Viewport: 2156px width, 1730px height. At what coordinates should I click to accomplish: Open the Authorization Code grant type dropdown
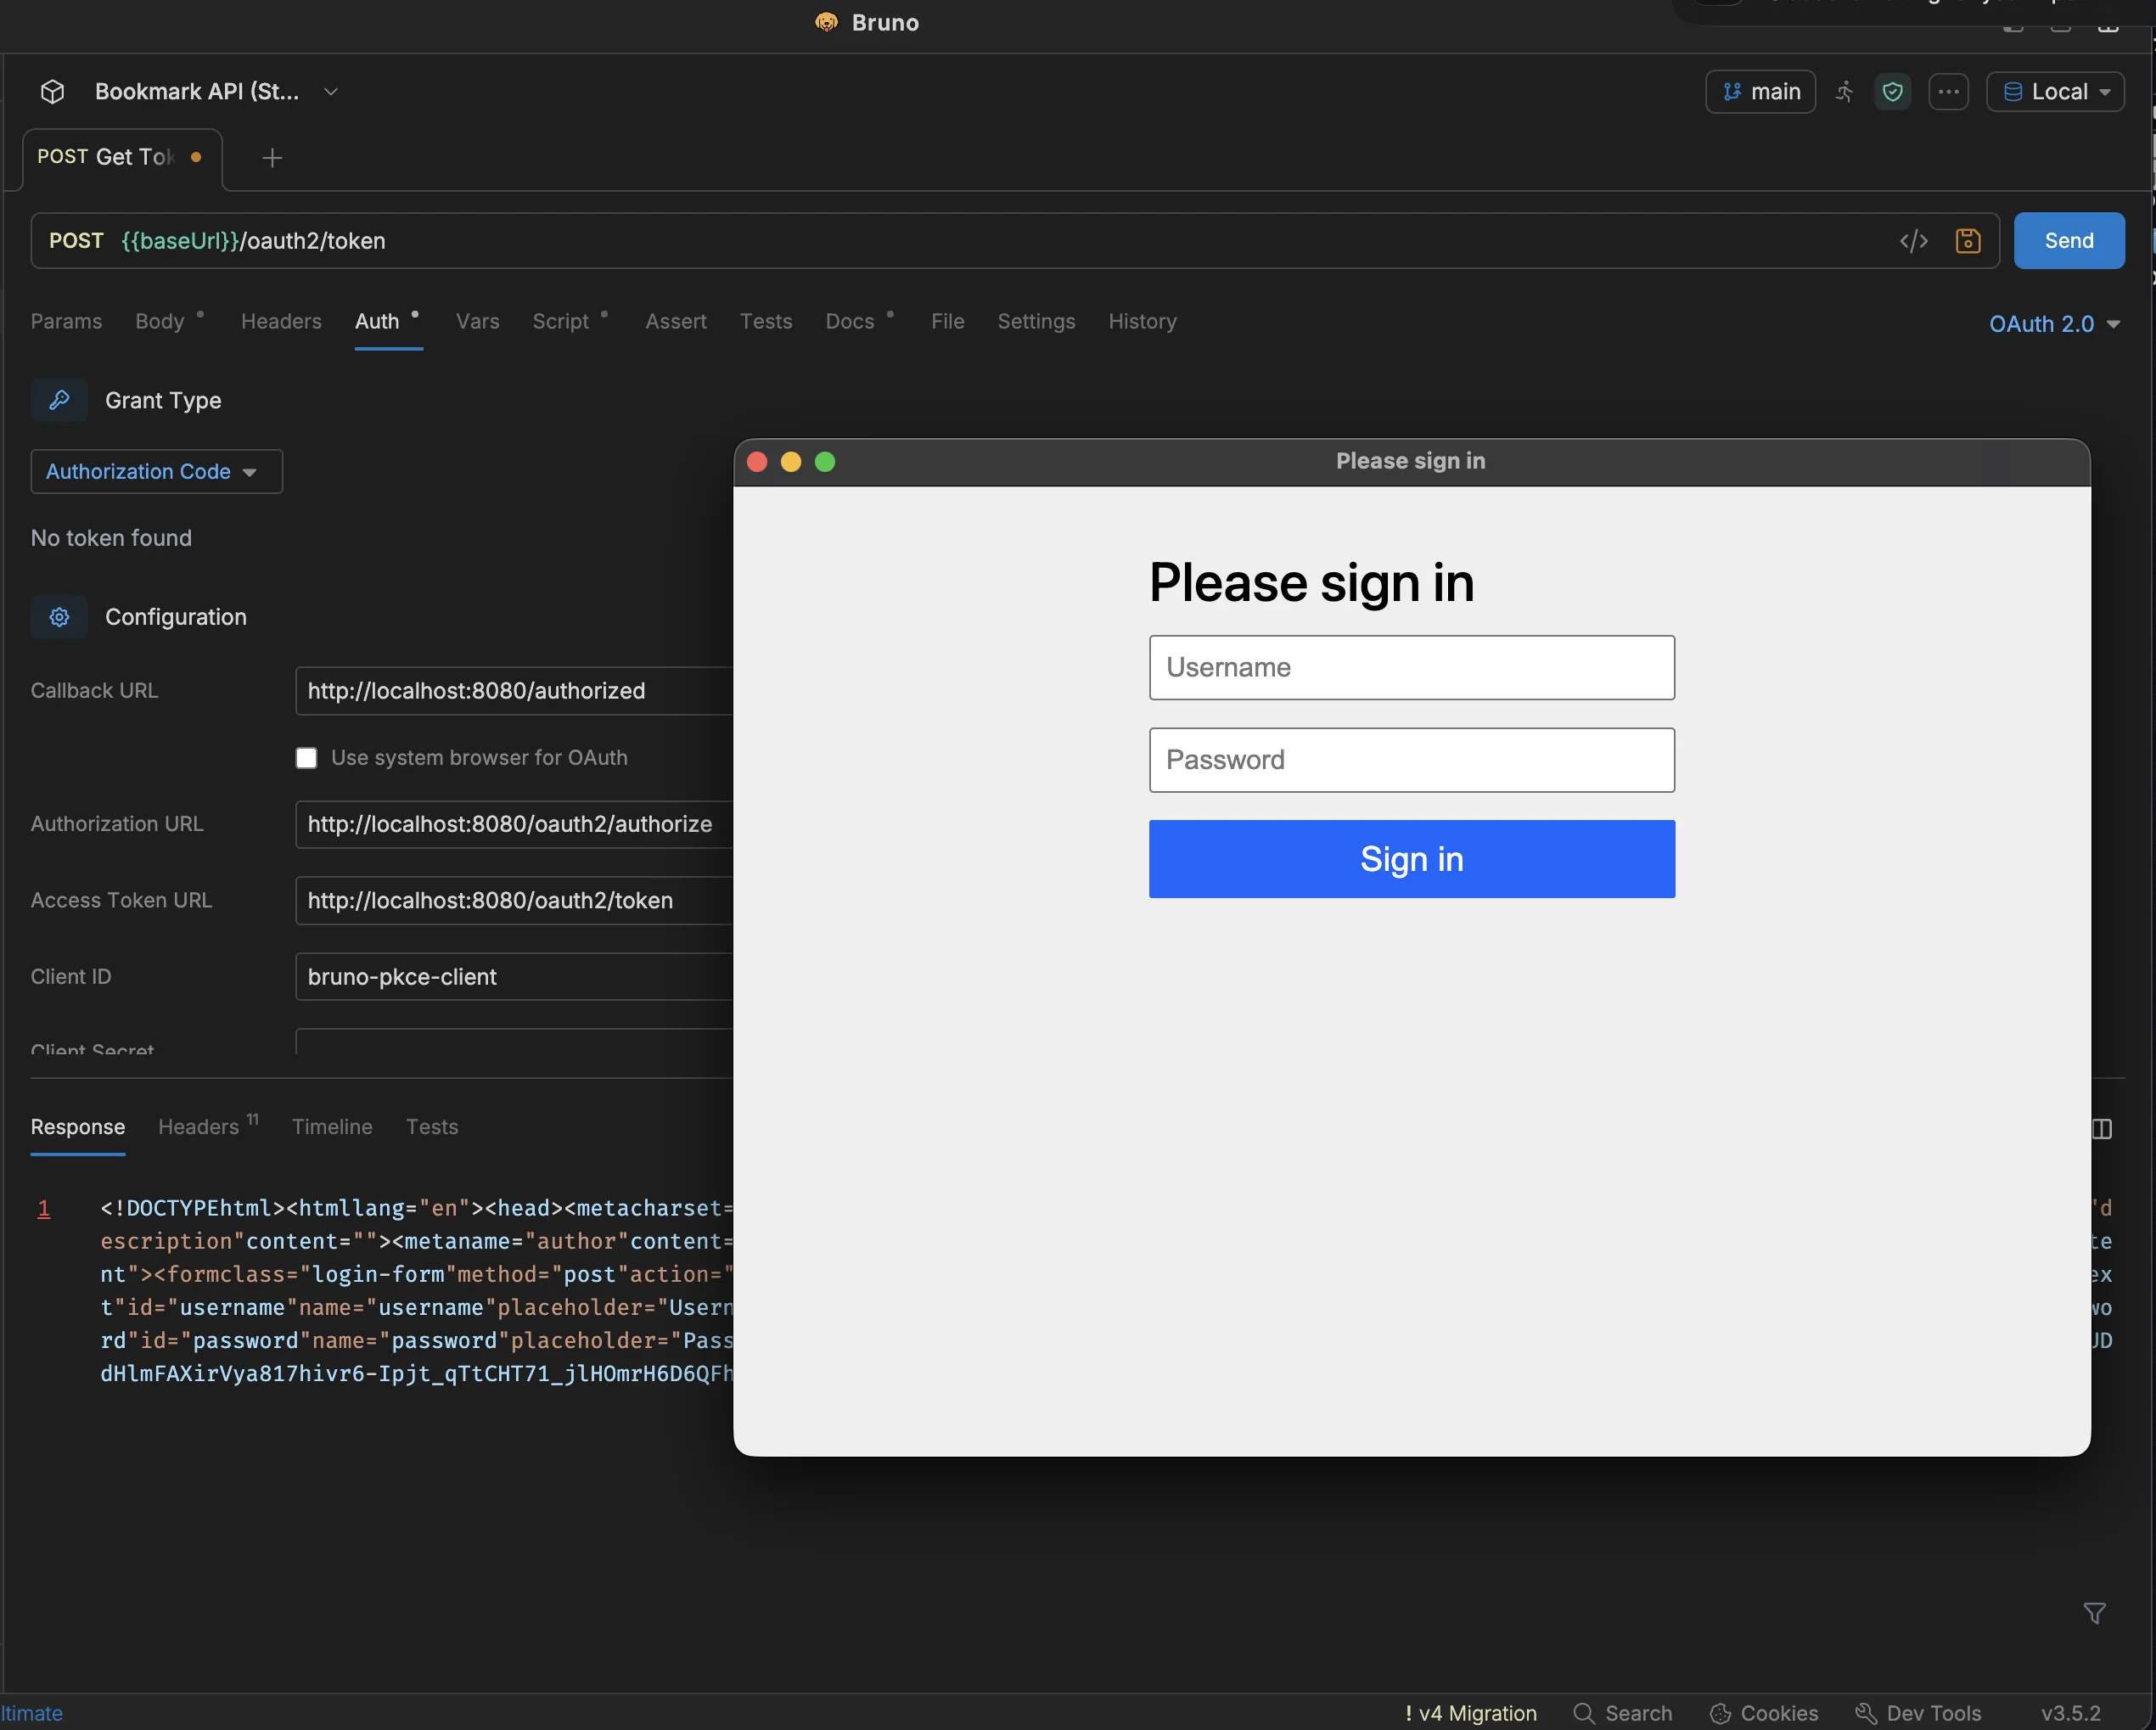pyautogui.click(x=157, y=471)
